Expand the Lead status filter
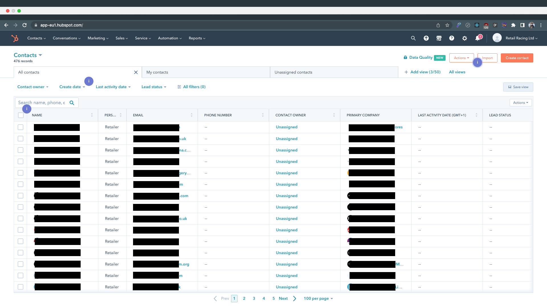 click(x=154, y=87)
